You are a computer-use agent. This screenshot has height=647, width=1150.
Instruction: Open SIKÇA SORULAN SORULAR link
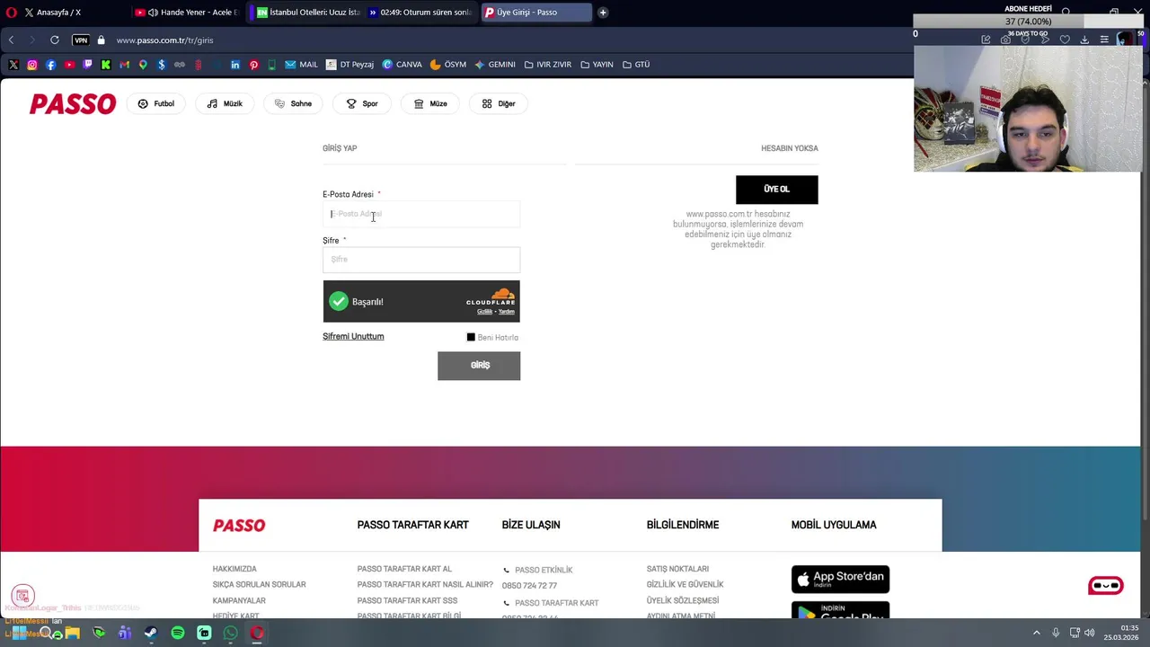click(x=259, y=585)
